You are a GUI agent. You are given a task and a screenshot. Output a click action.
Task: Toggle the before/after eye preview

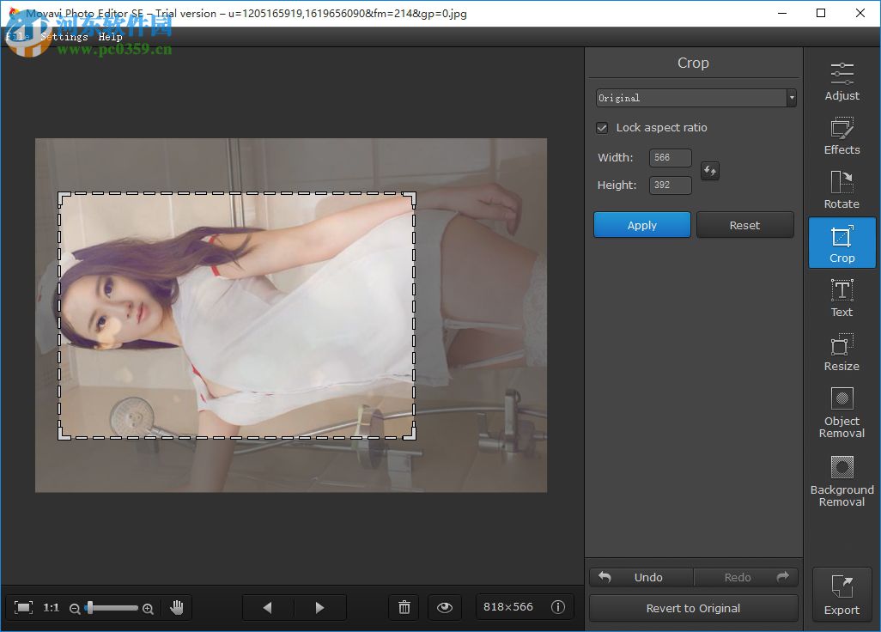[x=445, y=607]
